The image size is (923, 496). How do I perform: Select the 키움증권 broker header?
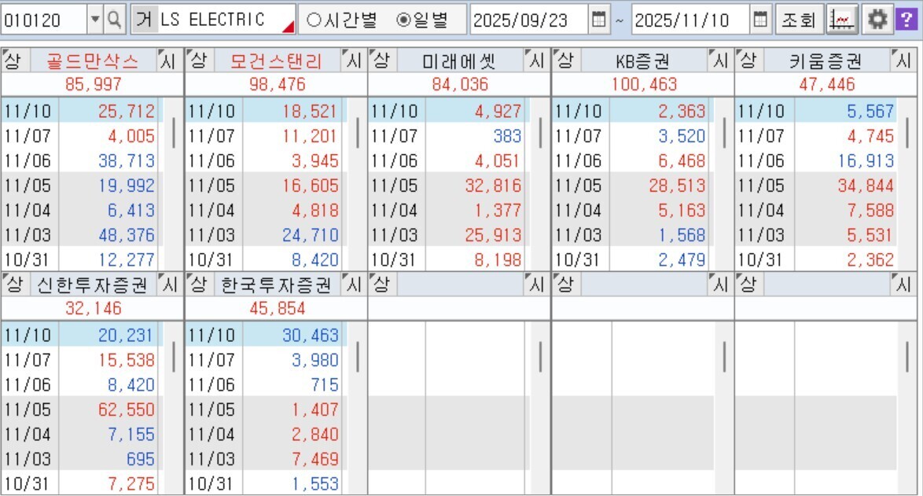[x=826, y=61]
